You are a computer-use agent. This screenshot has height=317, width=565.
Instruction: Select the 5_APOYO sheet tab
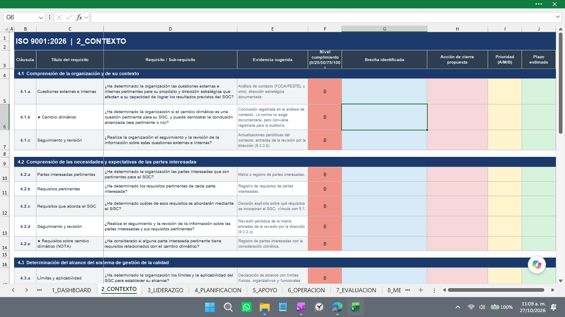pos(265,290)
